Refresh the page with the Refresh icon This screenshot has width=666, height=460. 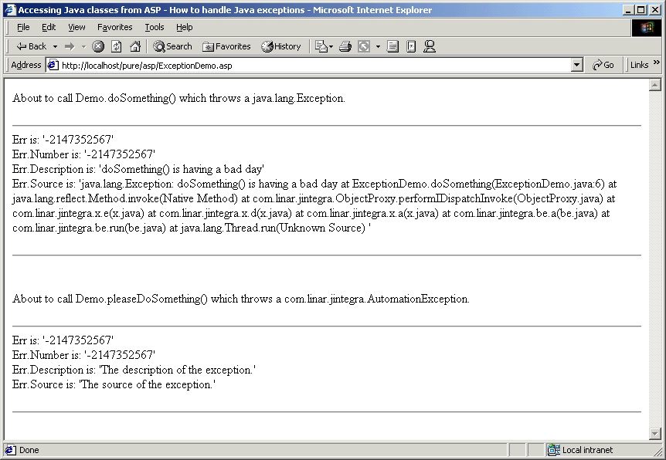(x=117, y=46)
